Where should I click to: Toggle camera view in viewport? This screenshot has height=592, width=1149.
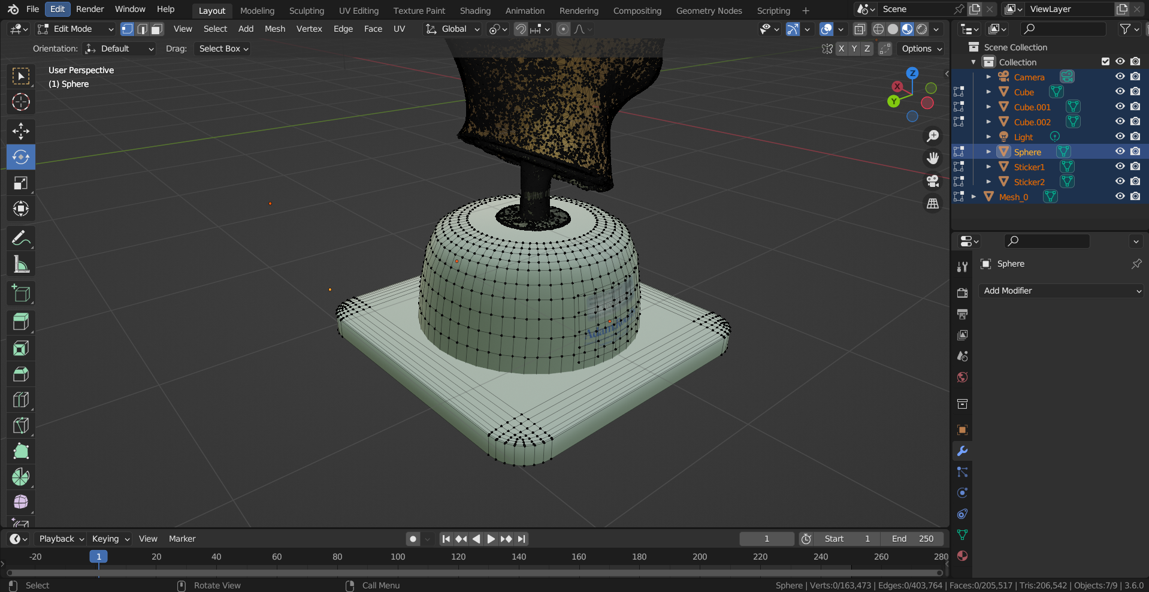click(933, 181)
